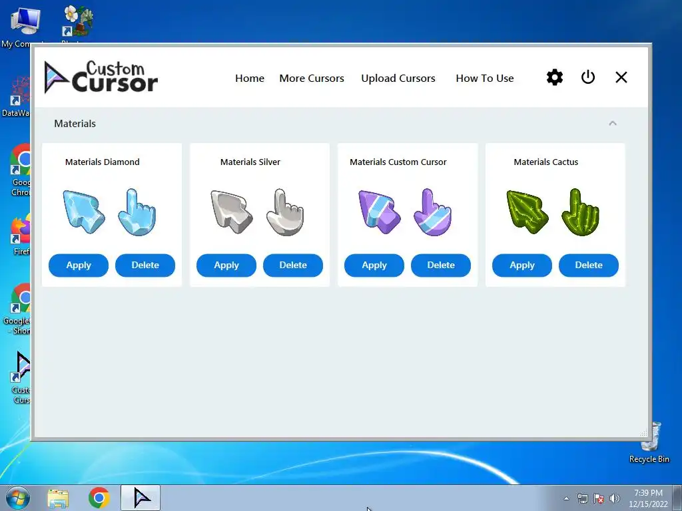Click the diamond arrow cursor image
The image size is (682, 511).
tap(83, 212)
